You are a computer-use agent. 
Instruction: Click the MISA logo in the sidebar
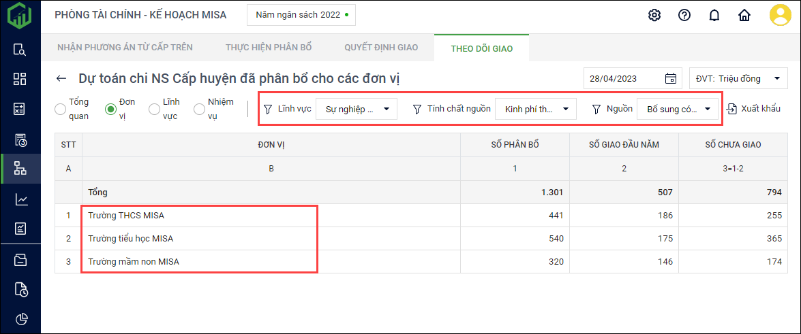(x=20, y=16)
